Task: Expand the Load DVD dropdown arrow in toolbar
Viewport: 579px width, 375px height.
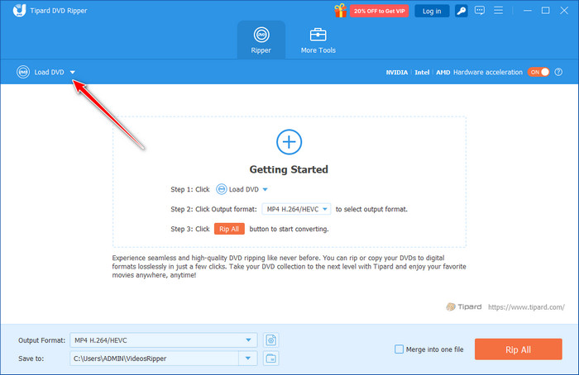Action: (73, 72)
